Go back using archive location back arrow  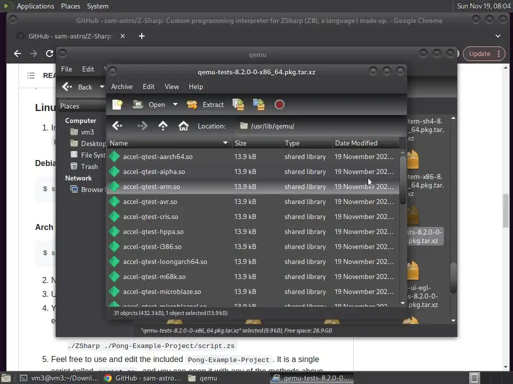click(117, 125)
